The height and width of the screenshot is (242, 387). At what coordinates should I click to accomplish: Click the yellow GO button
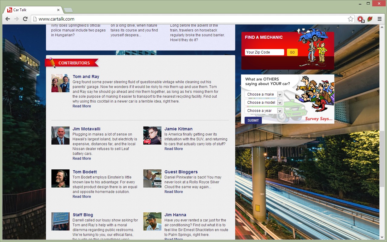(x=292, y=52)
